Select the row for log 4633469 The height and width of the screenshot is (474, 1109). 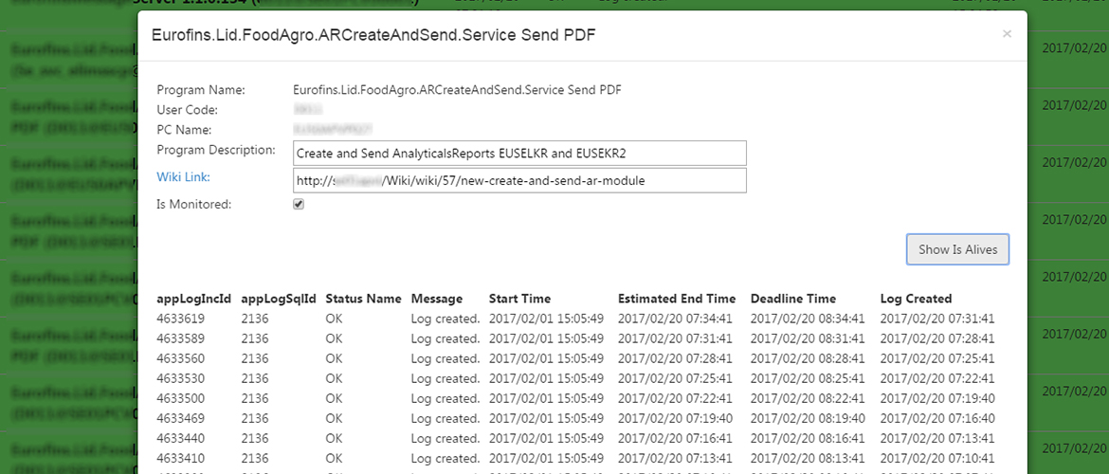pyautogui.click(x=180, y=418)
